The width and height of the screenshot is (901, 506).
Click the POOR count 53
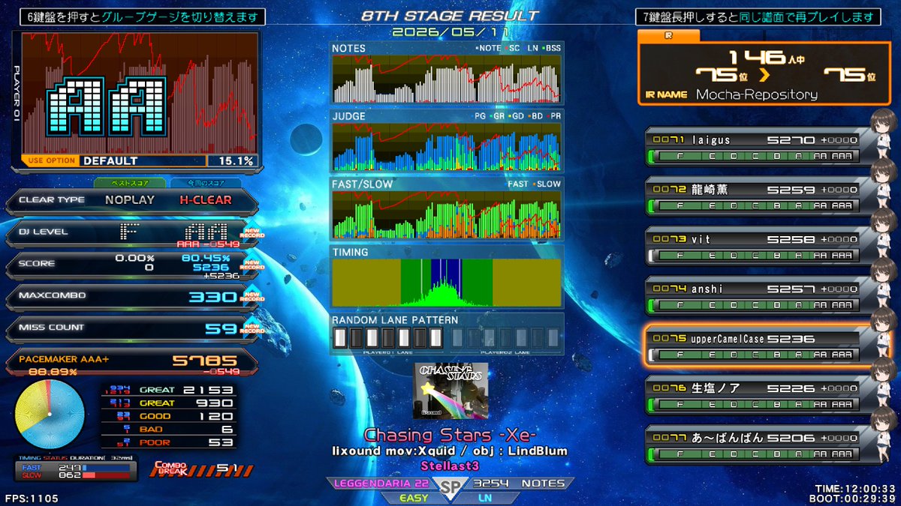click(222, 442)
